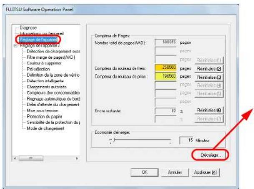Click the 15 Minutes value field
The height and width of the screenshot is (189, 254).
186,140
